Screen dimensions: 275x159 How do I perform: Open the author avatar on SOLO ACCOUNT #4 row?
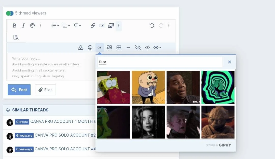coord(10,150)
